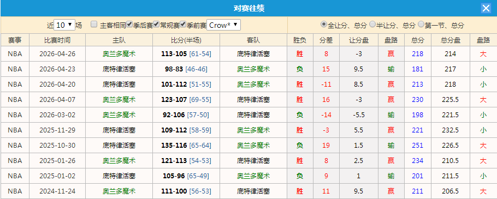
Task: Click the 2026-04-23 match date
Action: click(57, 69)
